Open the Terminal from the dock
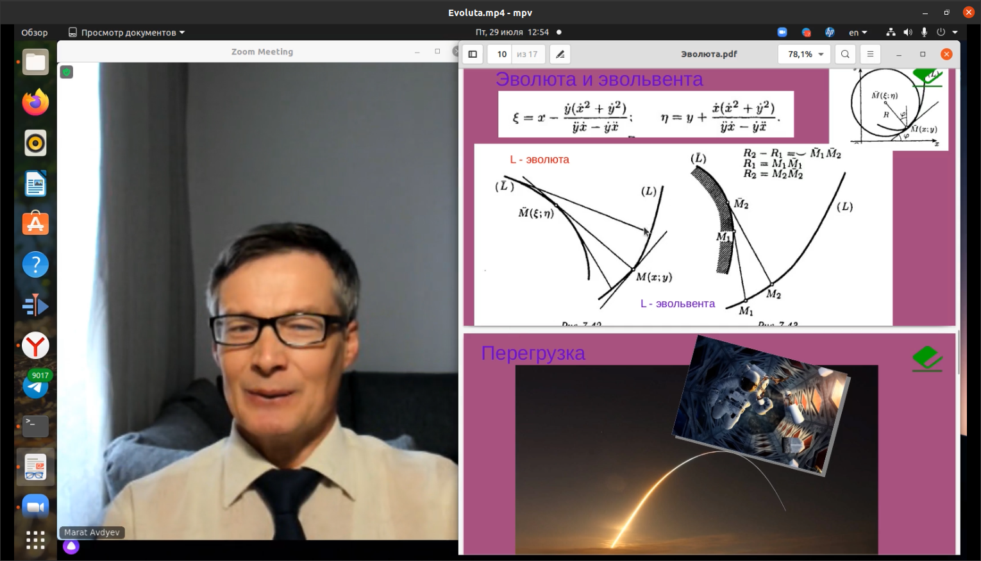The width and height of the screenshot is (981, 561). [35, 426]
